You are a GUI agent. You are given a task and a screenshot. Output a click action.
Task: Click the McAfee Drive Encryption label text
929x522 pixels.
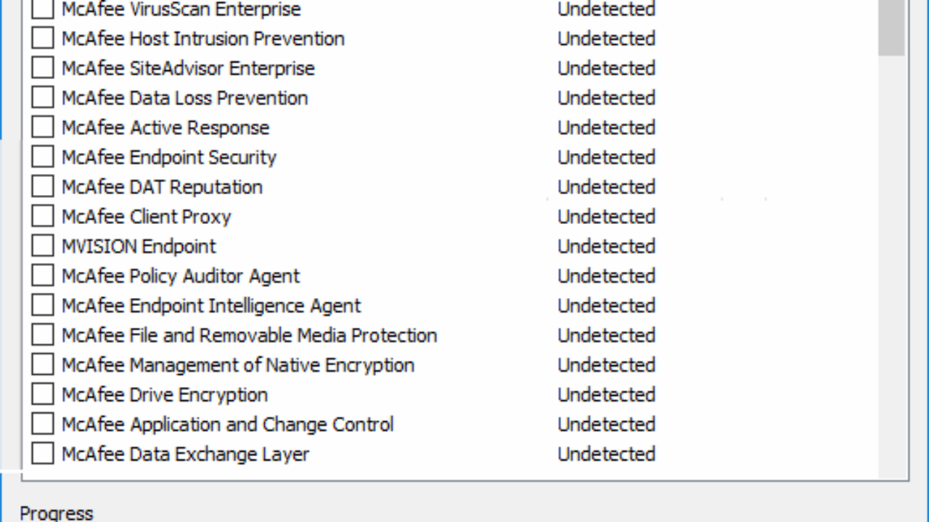[x=165, y=395]
